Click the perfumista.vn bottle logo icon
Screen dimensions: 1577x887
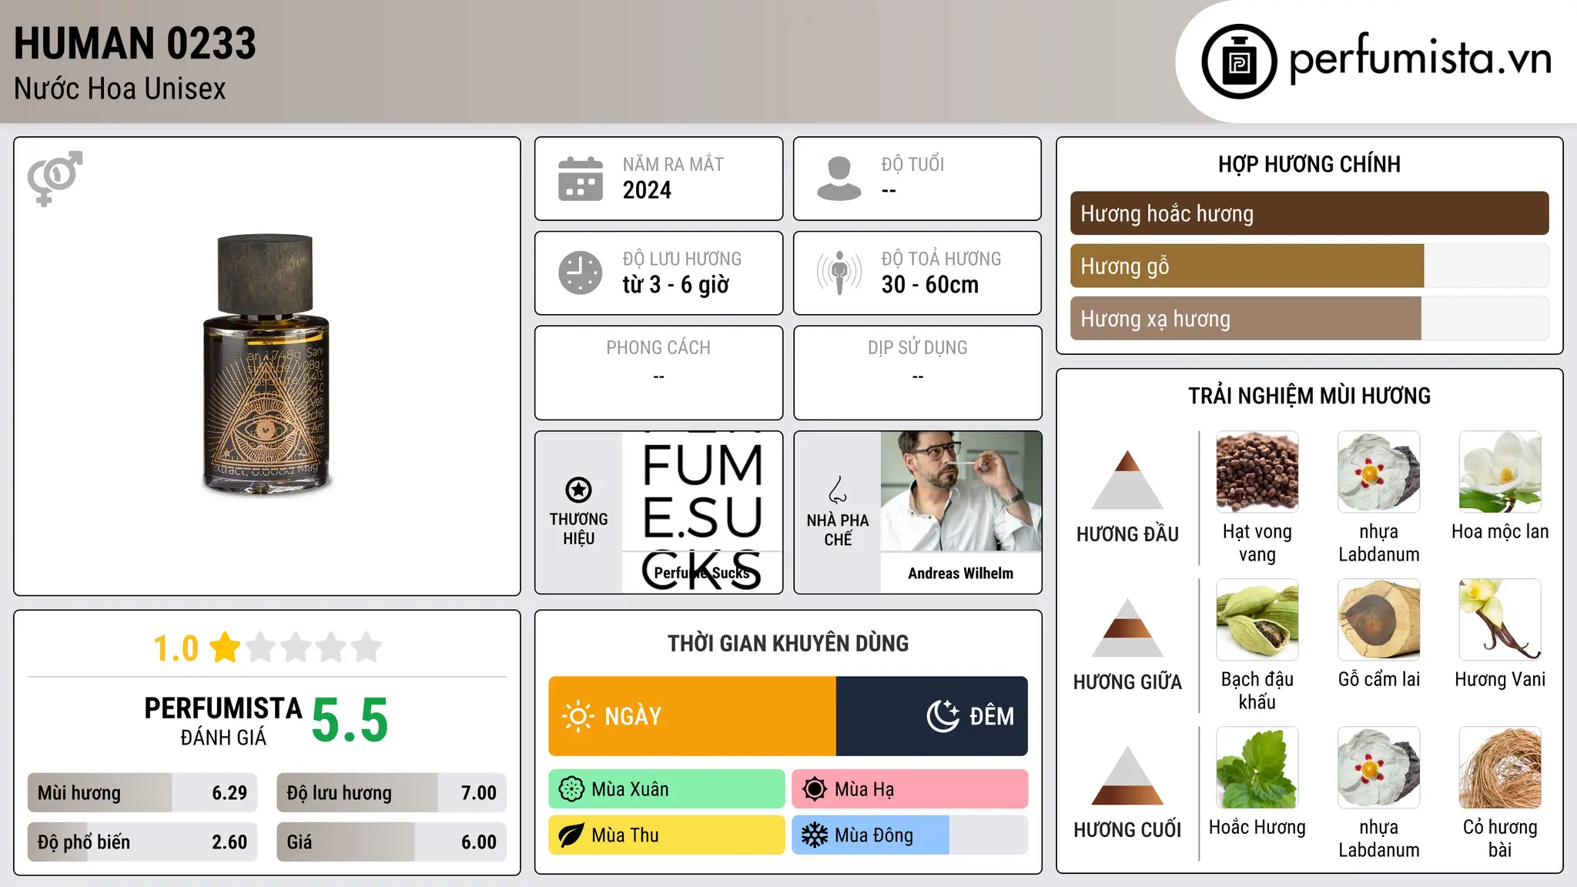click(1239, 62)
